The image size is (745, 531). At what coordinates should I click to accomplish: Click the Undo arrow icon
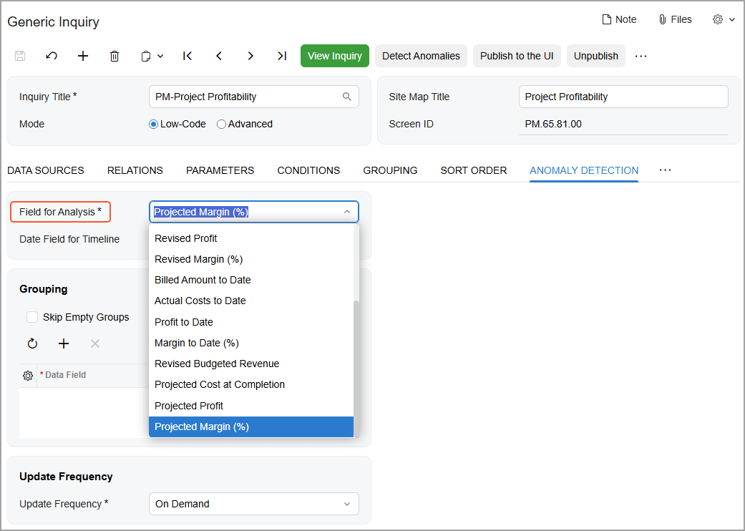52,56
